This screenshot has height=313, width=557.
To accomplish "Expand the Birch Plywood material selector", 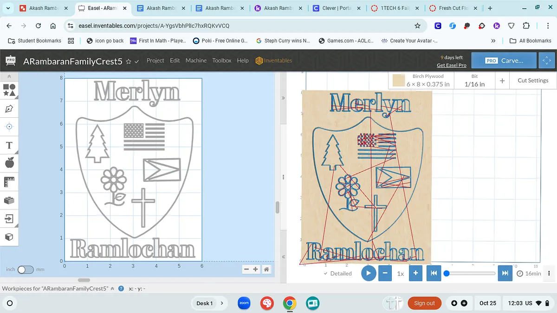I will (x=421, y=80).
